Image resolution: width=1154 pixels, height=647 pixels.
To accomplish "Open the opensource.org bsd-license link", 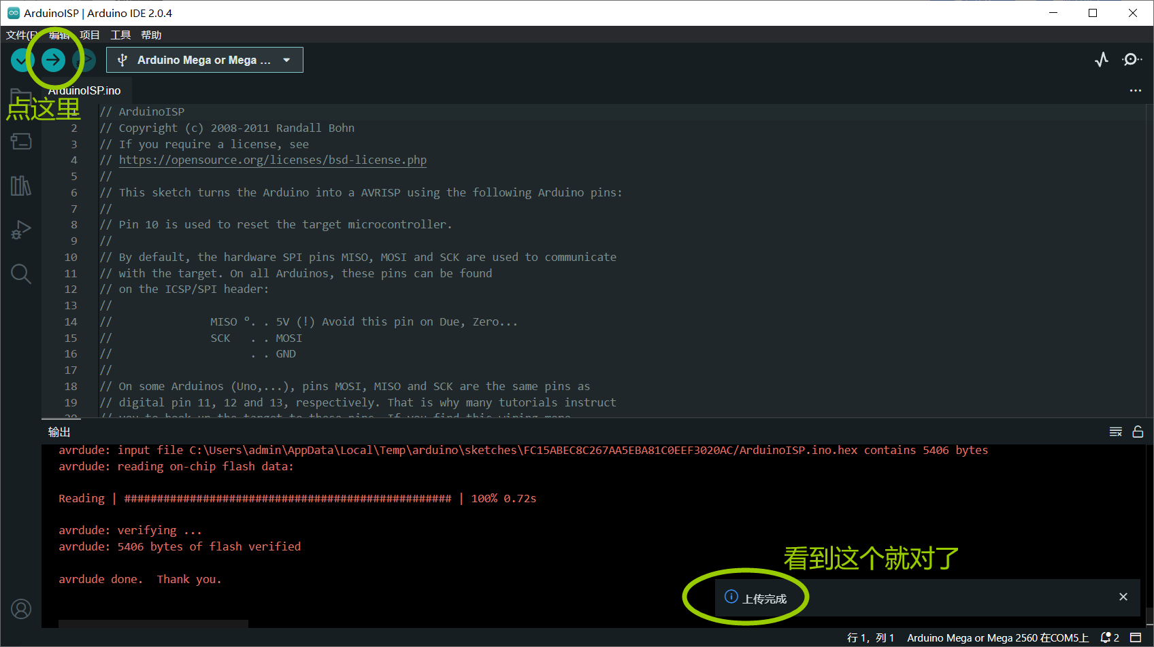I will click(273, 160).
